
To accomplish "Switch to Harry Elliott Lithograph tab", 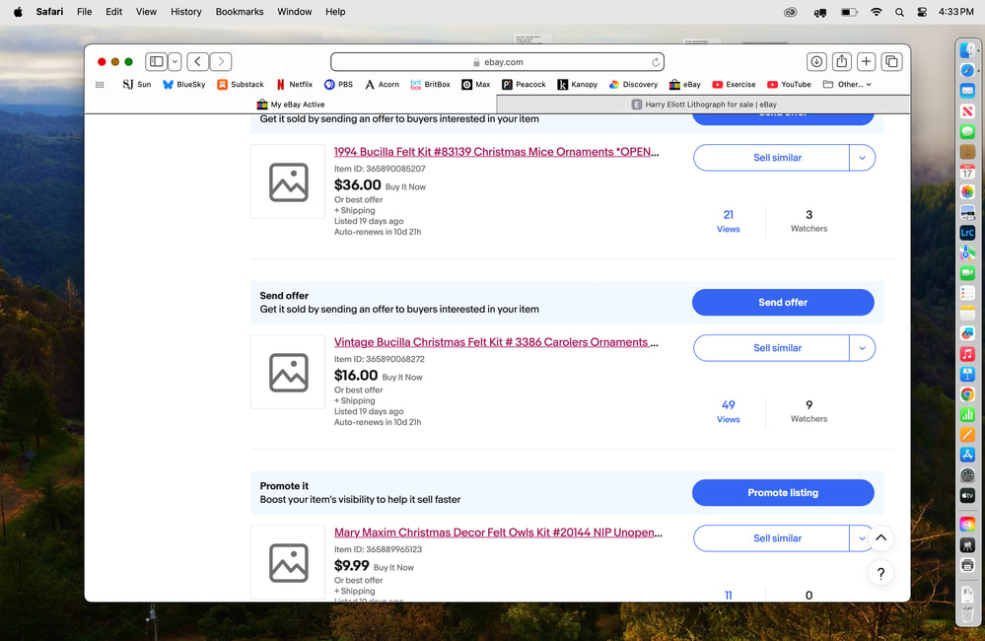I will [x=704, y=105].
